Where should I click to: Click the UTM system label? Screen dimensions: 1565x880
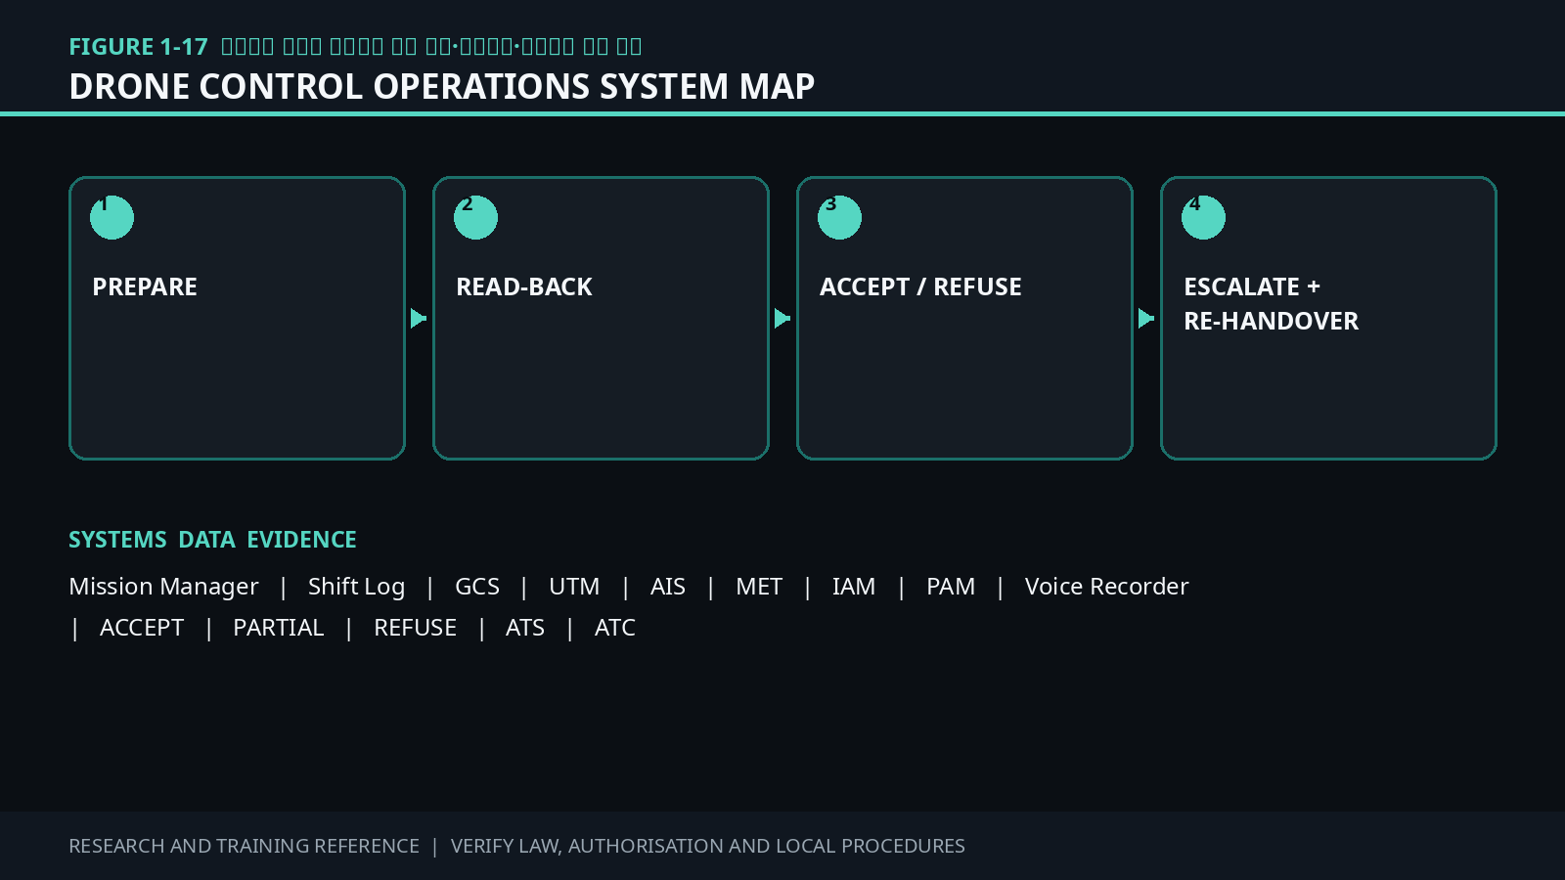[574, 587]
